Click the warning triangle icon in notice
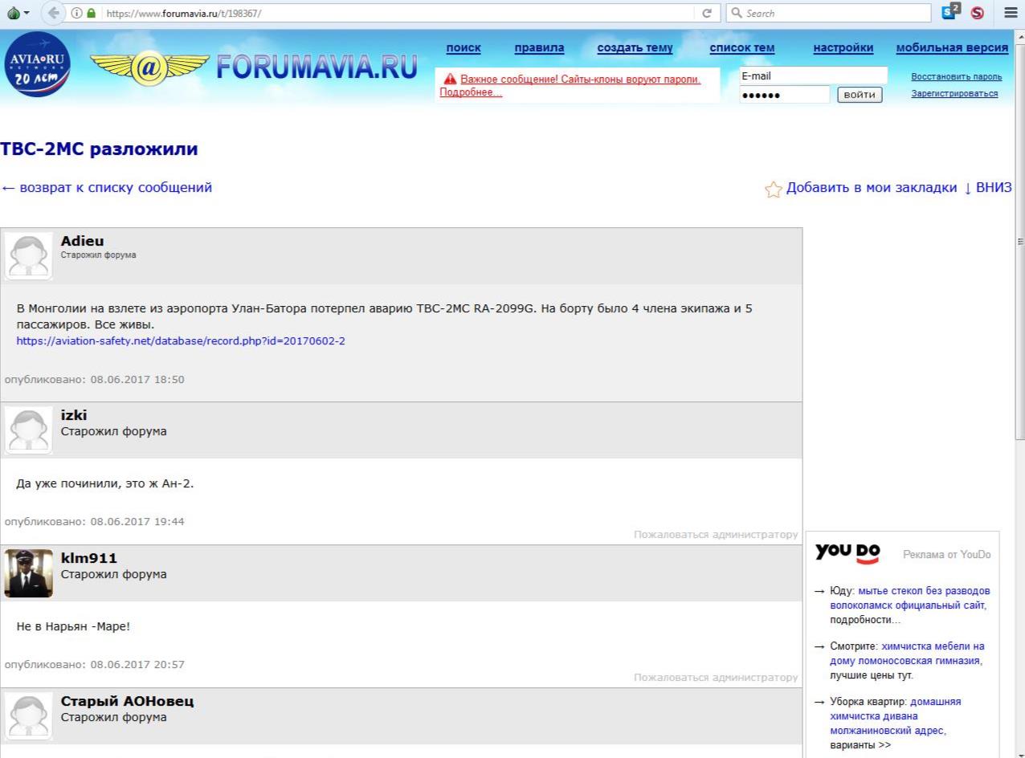This screenshot has height=758, width=1025. 451,79
